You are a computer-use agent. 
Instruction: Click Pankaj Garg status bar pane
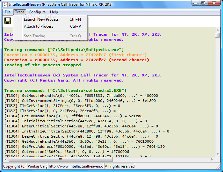(37, 166)
